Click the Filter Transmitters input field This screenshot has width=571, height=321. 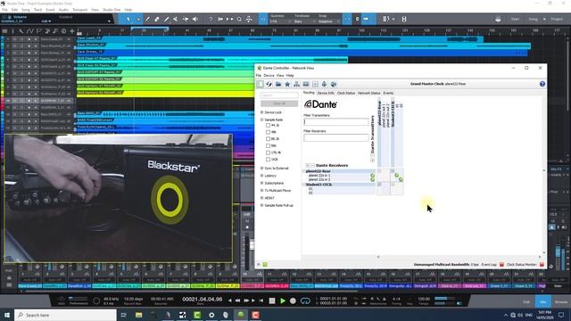336,122
